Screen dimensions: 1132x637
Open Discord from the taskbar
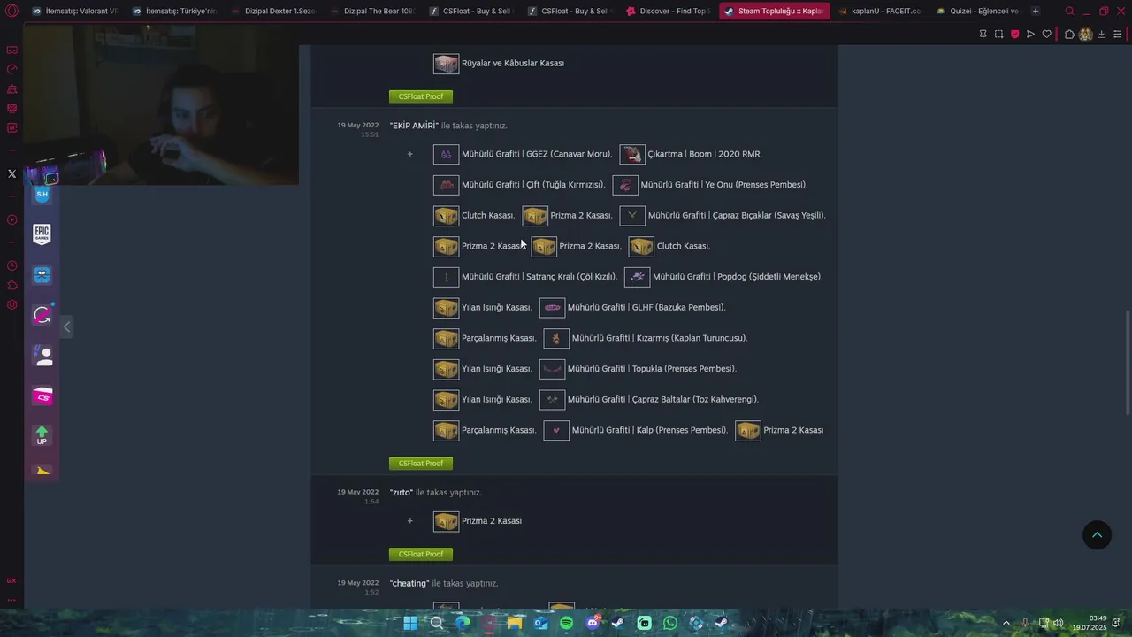[x=593, y=623]
